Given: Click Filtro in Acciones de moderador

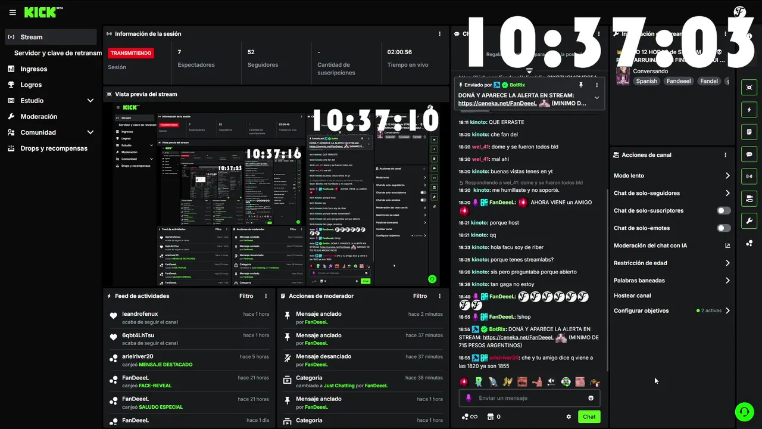Looking at the screenshot, I should click(420, 296).
